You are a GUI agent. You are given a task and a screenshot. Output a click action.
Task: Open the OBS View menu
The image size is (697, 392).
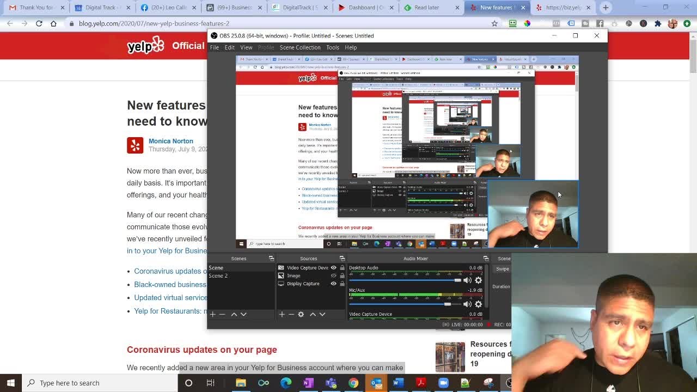(x=246, y=47)
